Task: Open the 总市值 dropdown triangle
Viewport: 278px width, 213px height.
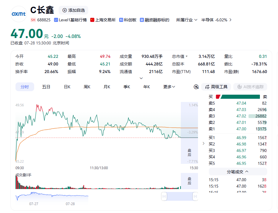Action: (187, 56)
